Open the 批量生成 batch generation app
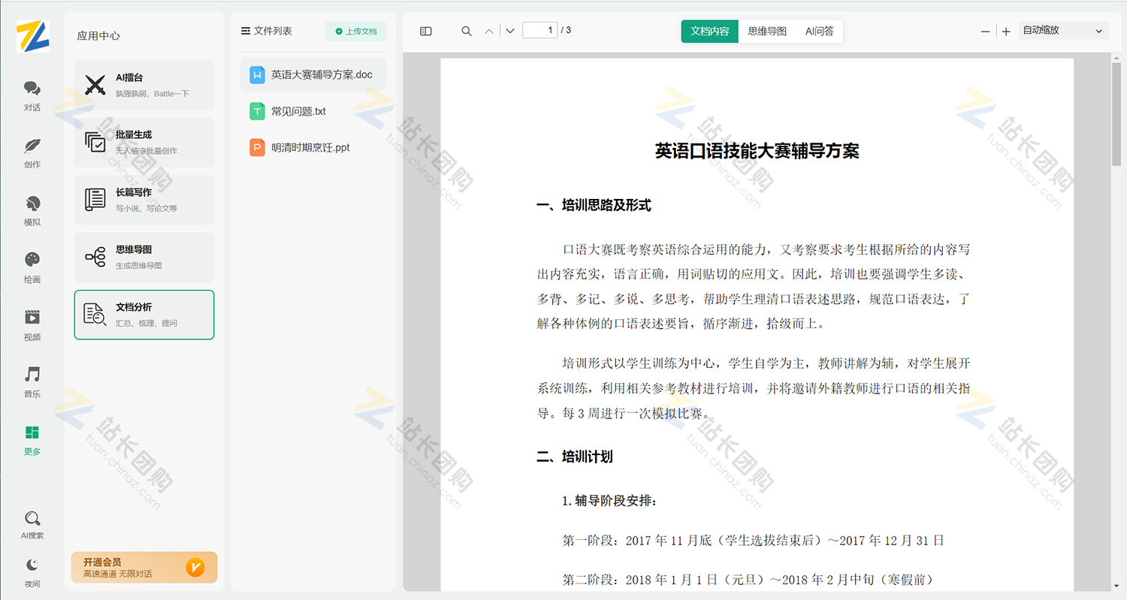The image size is (1127, 600). pyautogui.click(x=144, y=143)
